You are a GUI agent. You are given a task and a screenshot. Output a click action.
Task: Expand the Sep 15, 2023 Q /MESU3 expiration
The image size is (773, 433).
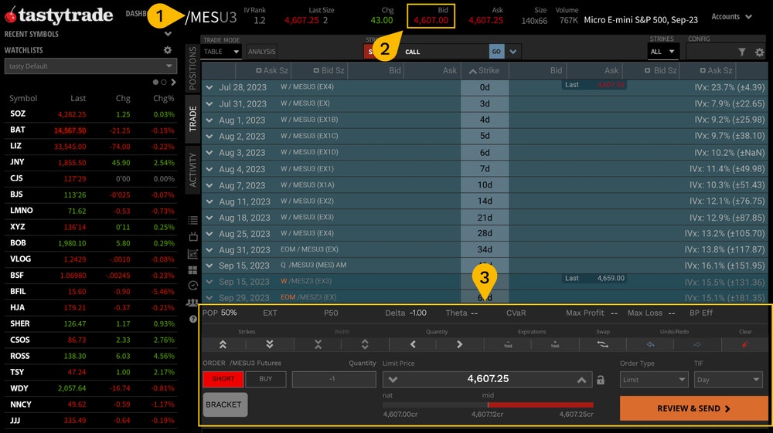pos(209,266)
